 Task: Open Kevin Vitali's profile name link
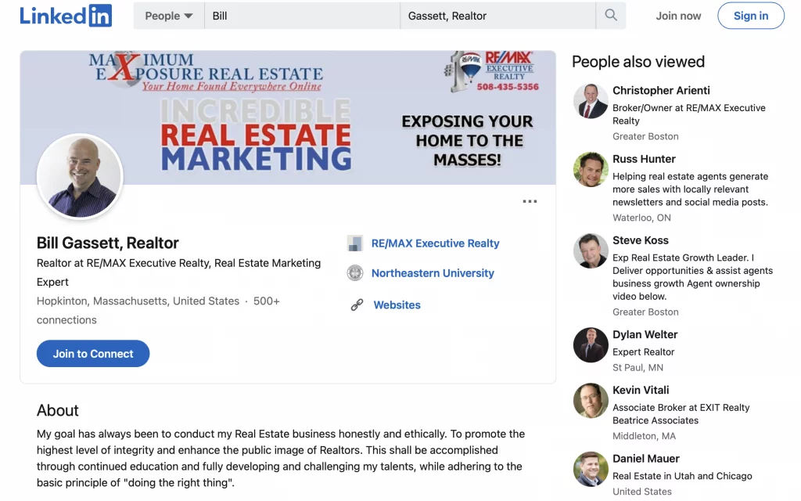[x=641, y=390]
